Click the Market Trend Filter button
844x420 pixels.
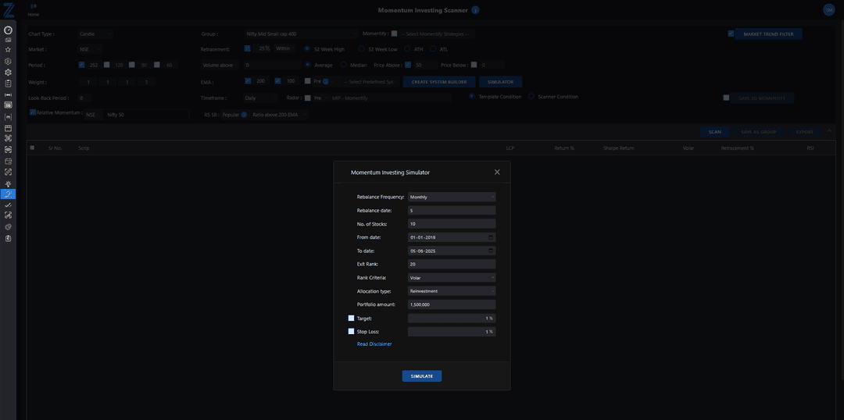[x=768, y=34]
